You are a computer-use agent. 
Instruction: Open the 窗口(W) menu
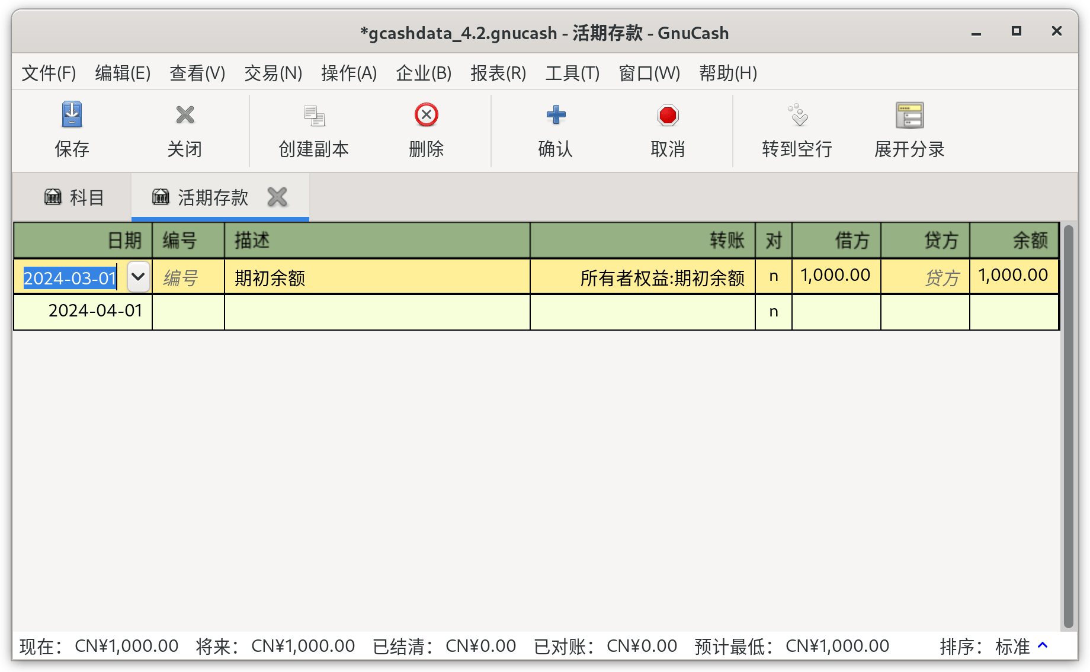tap(649, 73)
